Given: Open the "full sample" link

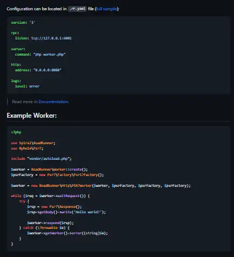Looking at the screenshot, I should coord(107,9).
